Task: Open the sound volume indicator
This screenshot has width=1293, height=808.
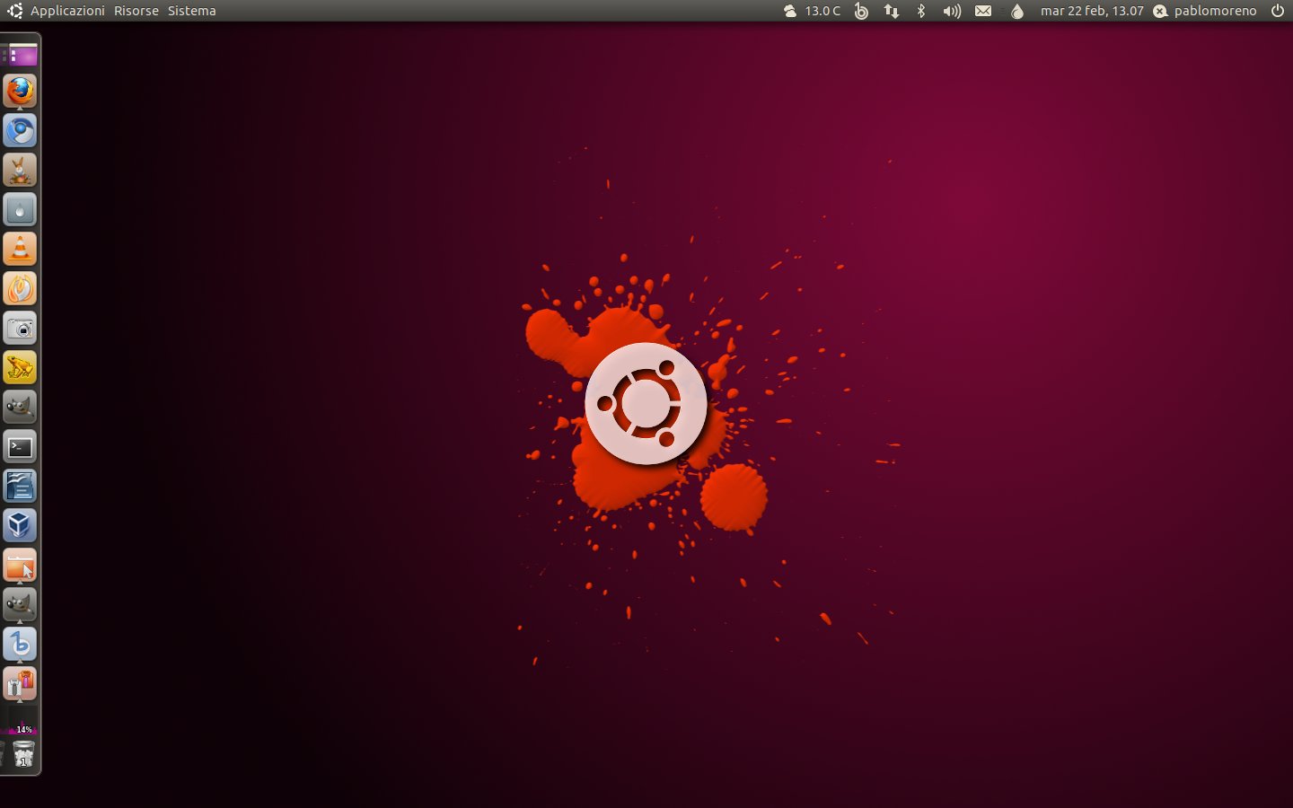Action: (952, 11)
